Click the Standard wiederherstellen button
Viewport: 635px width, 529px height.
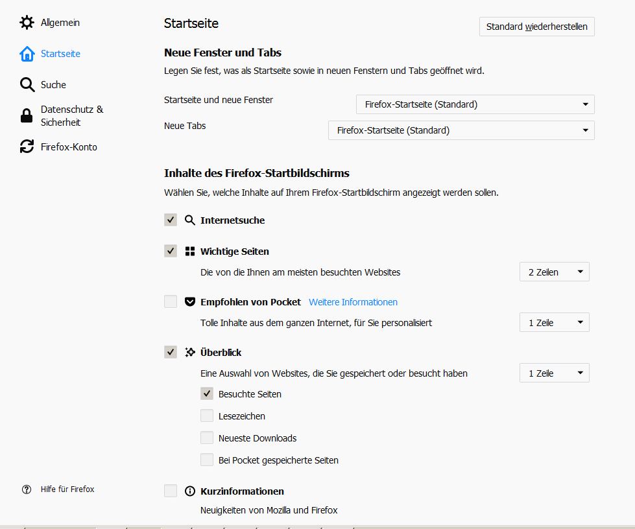click(x=536, y=27)
